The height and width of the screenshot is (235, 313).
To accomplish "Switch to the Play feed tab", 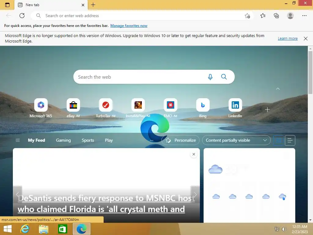I will 109,140.
